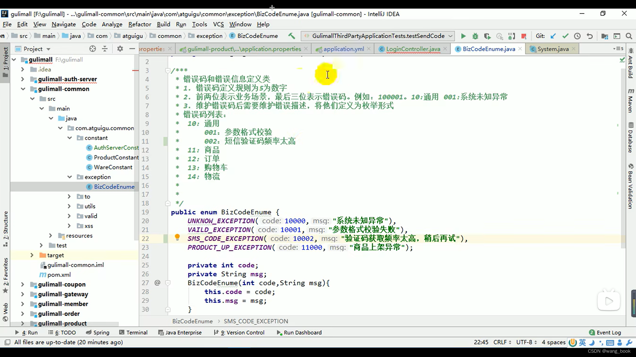Click the Version Control panel icon

click(x=241, y=333)
